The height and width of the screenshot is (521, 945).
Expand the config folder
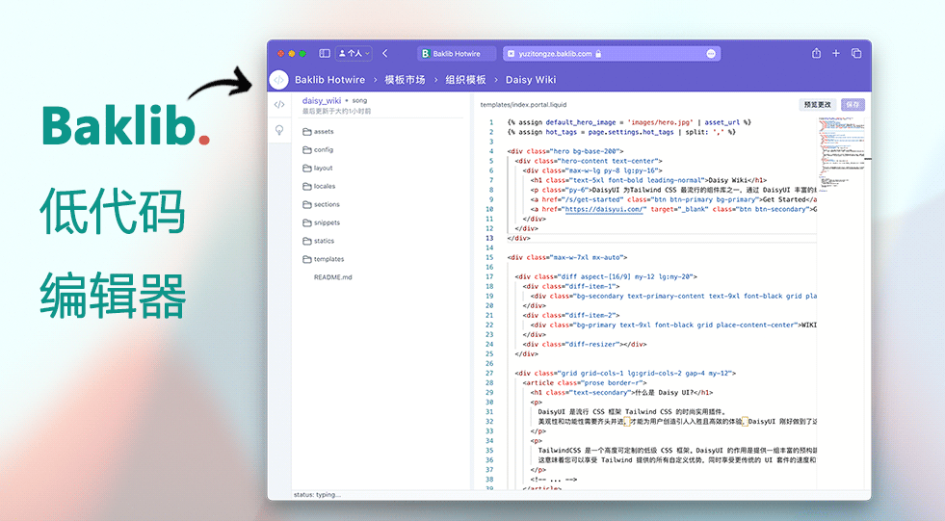tap(318, 149)
